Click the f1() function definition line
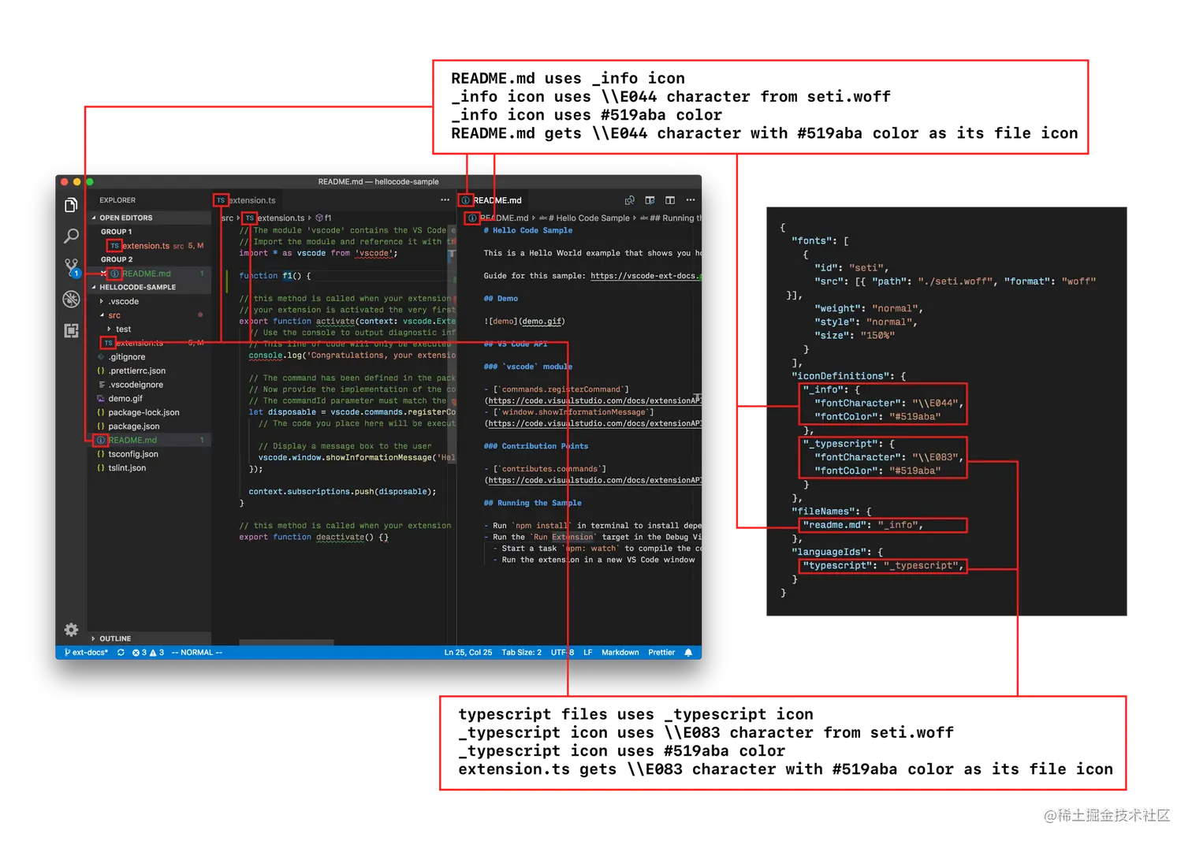 [x=275, y=276]
